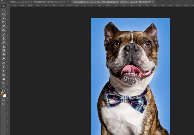Open the Change Screen Mode options
Viewport: 194px width, 135px height.
pyautogui.click(x=4, y=104)
